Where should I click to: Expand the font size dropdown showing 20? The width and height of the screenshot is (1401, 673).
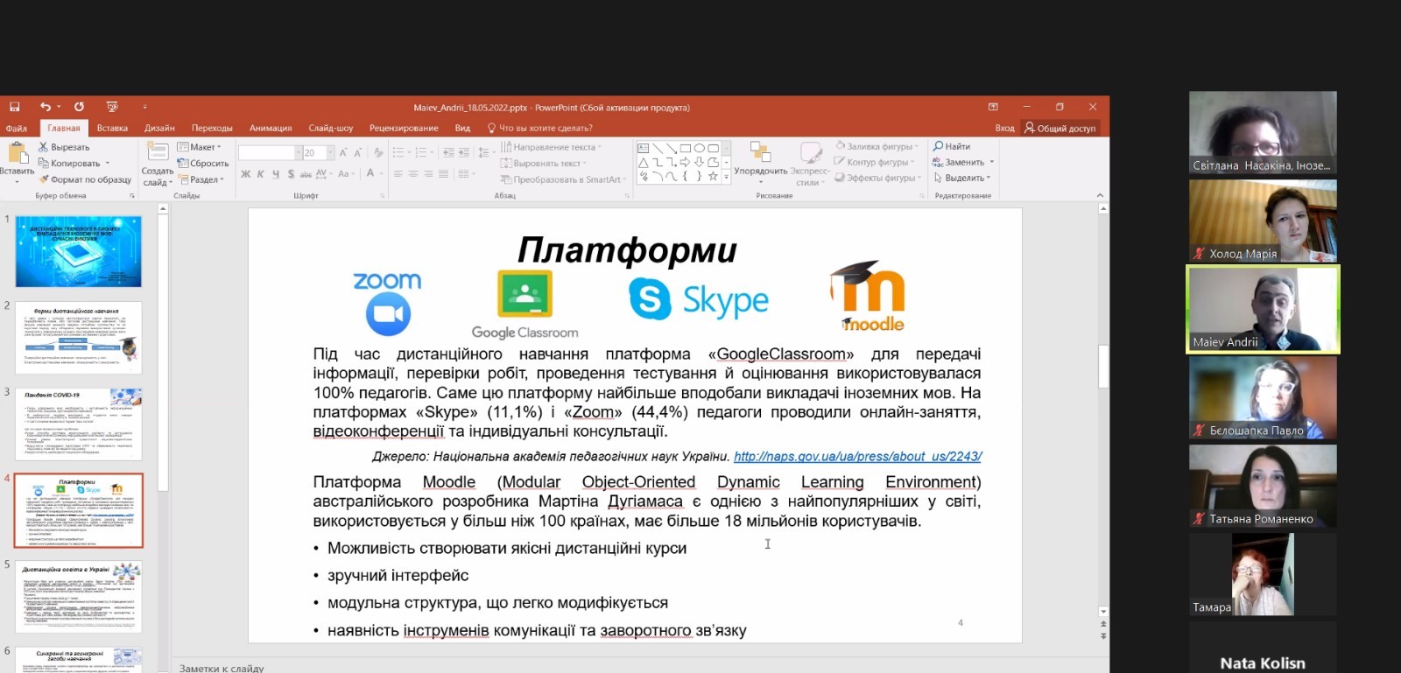click(x=331, y=152)
